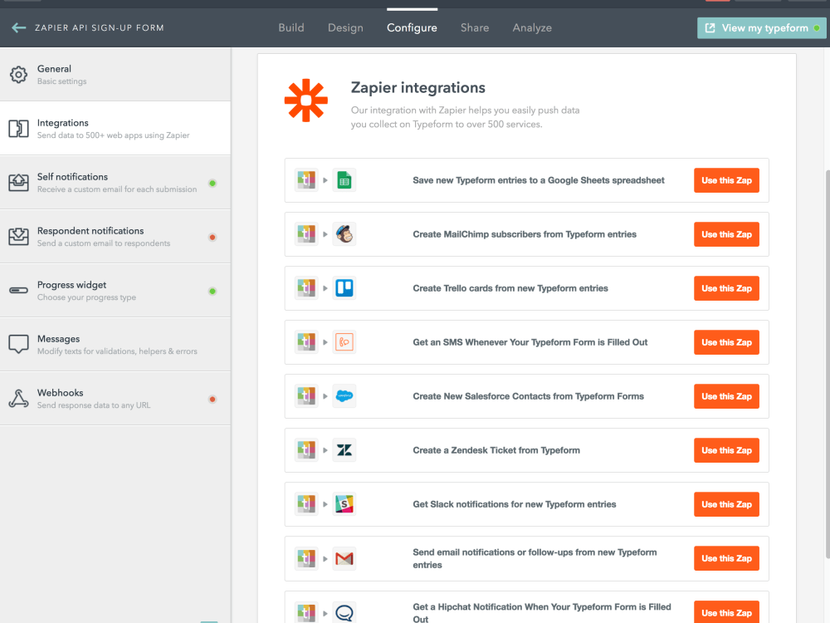Click 'Create a Zendesk Ticket from Typeform' text

tap(496, 450)
